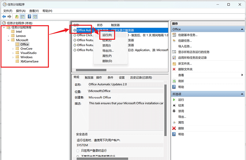Click the Office Click task clock icon

tap(75, 35)
